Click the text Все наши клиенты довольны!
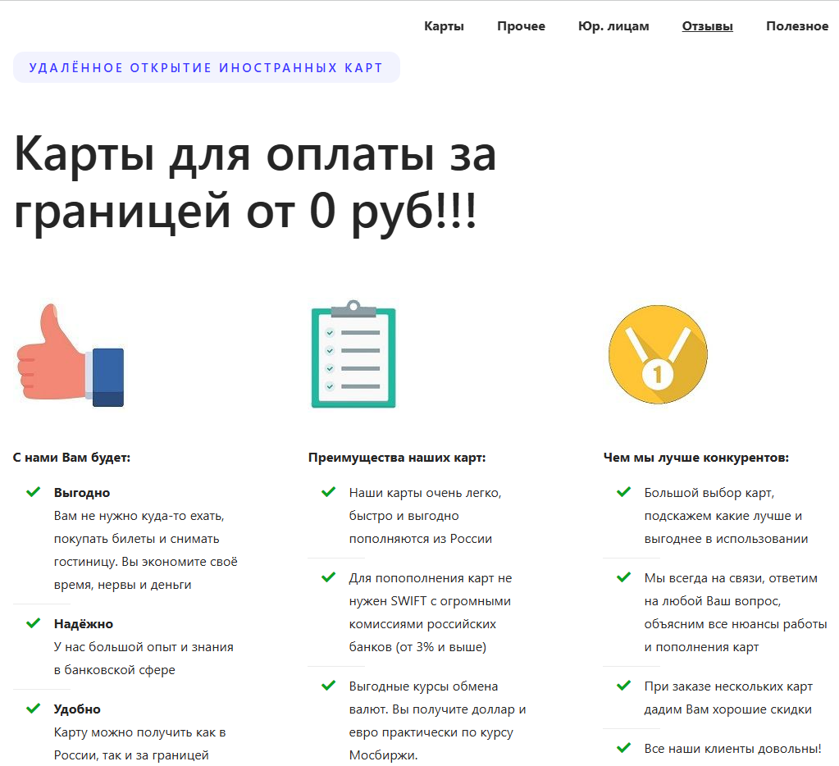This screenshot has height=766, width=839. [x=732, y=748]
